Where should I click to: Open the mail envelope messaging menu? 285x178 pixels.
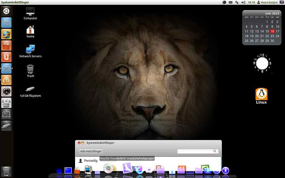click(x=231, y=3)
